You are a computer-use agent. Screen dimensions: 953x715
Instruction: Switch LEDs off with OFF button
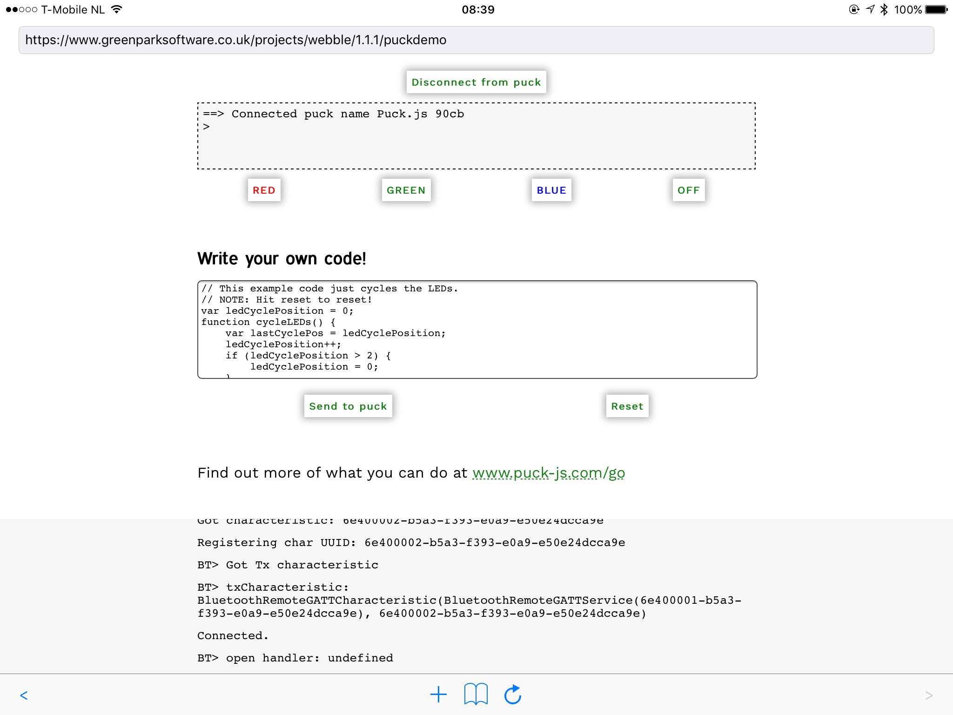[689, 190]
